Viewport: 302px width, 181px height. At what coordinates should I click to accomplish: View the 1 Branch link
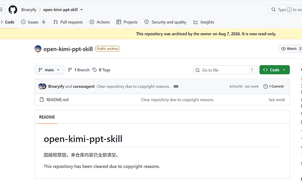79,70
